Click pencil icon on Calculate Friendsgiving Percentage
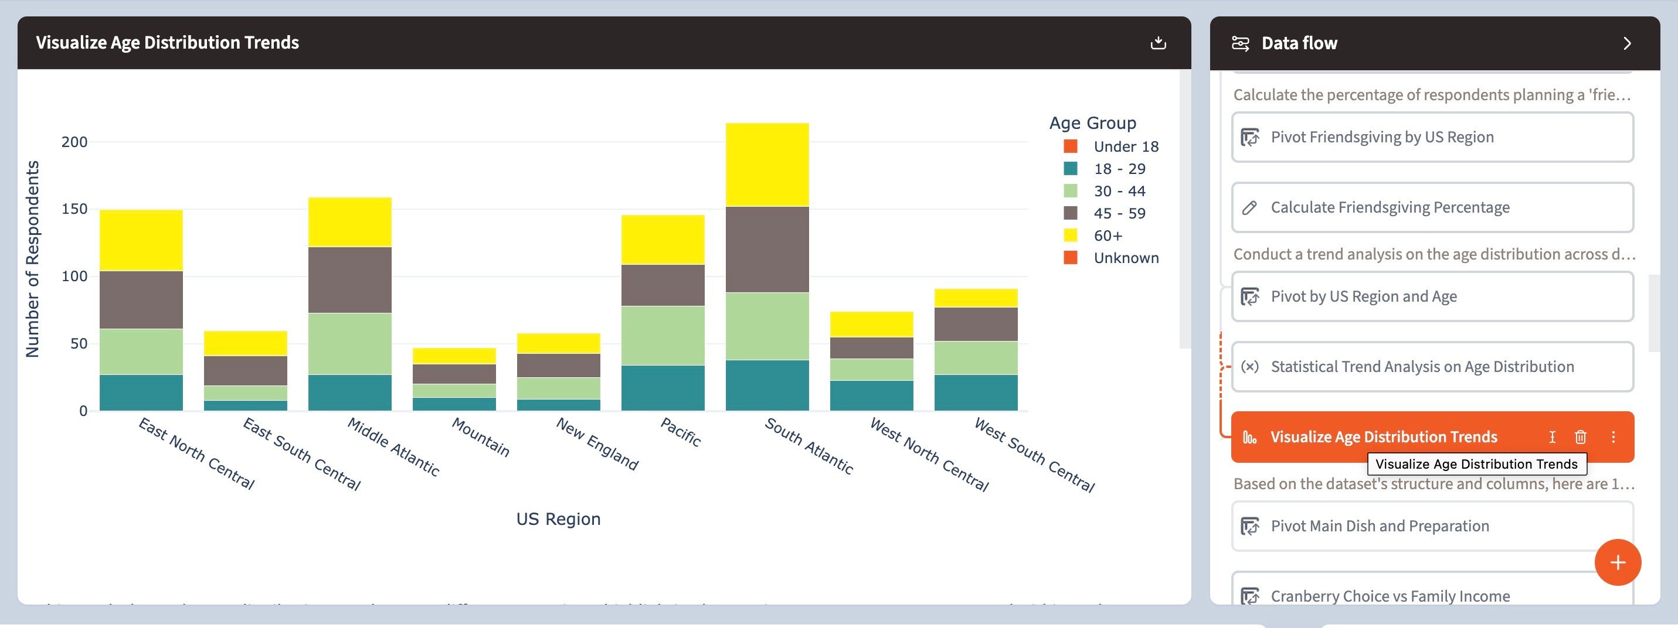This screenshot has width=1678, height=628. pos(1249,207)
